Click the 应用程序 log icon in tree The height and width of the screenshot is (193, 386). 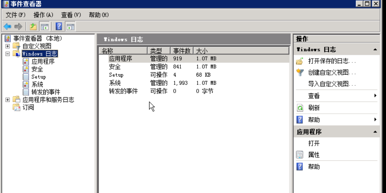pyautogui.click(x=26, y=62)
